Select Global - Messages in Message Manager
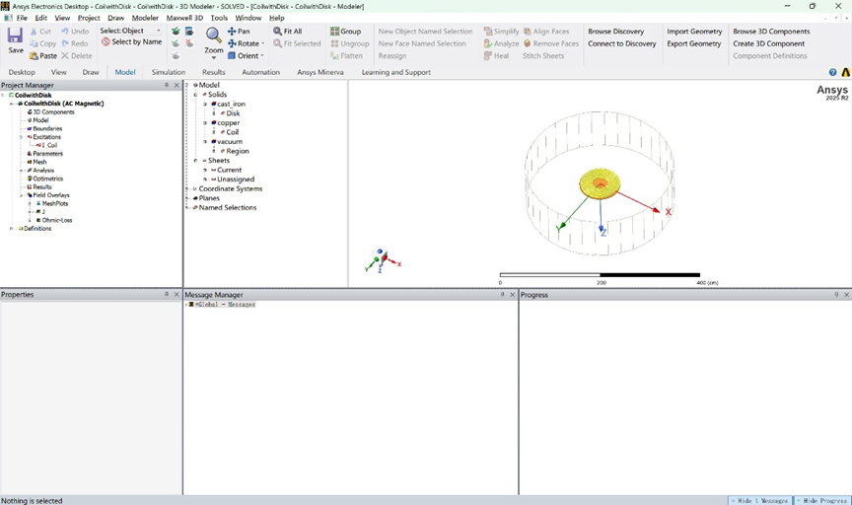The image size is (852, 505). tap(225, 305)
